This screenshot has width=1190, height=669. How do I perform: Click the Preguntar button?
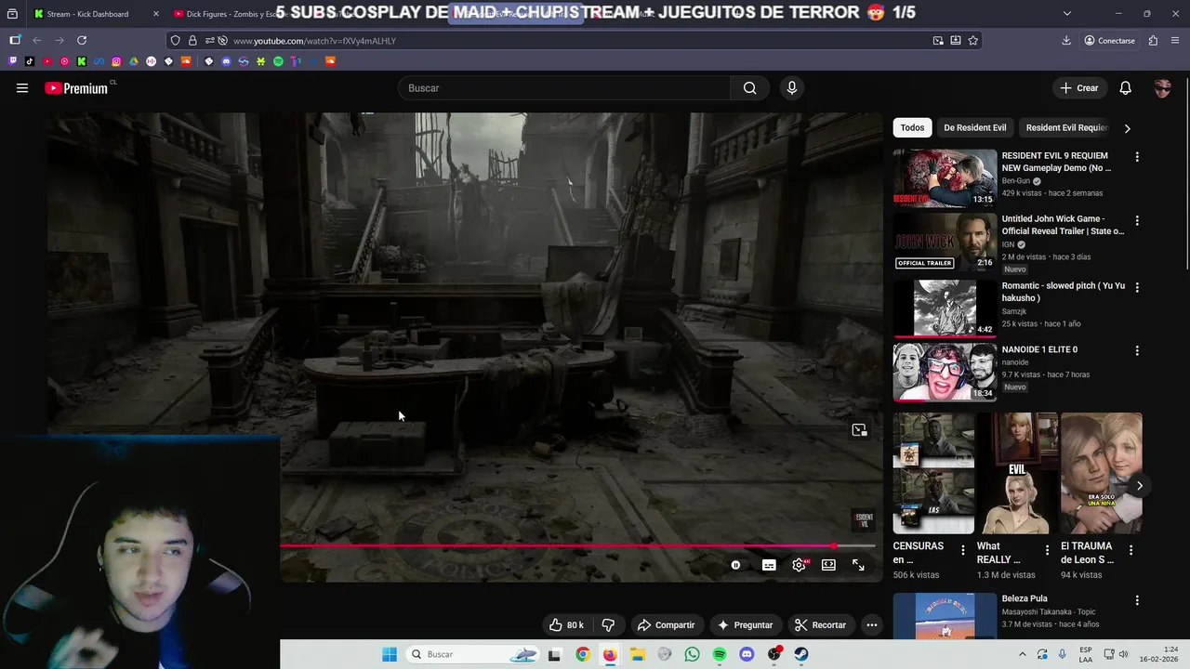click(744, 625)
